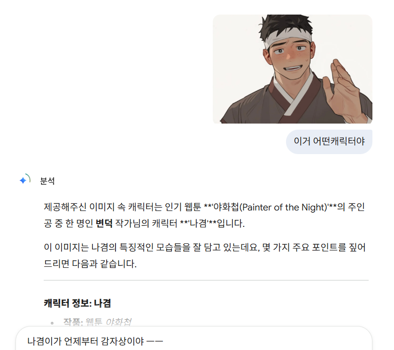
Task: Select the user message bubble 이거 어떤캐릭터야
Action: coord(329,141)
